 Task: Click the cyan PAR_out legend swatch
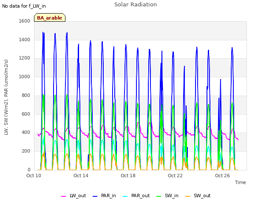tap(125, 196)
